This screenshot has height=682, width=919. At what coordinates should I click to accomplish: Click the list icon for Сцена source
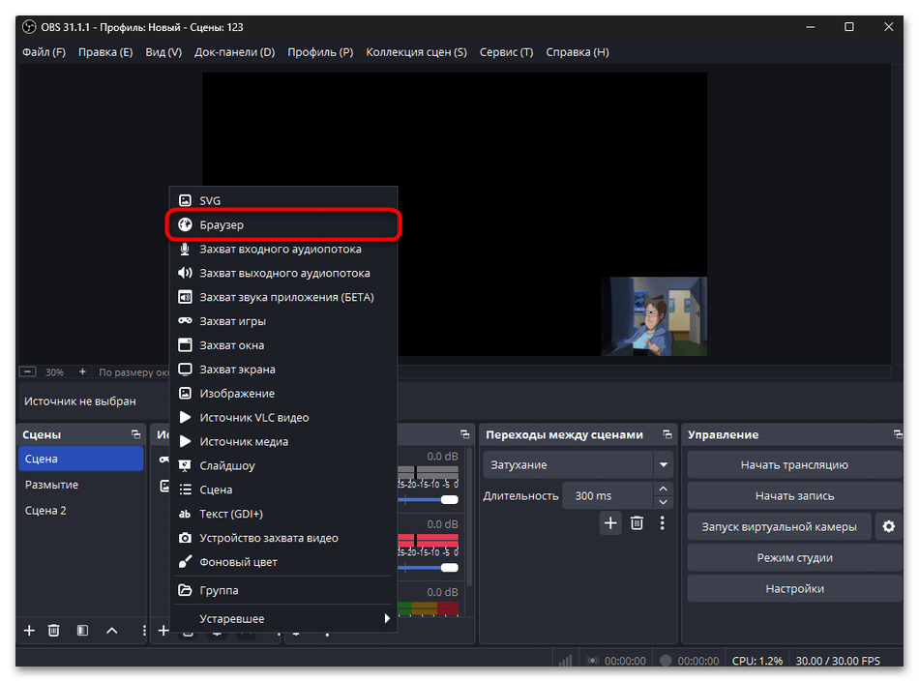point(185,489)
